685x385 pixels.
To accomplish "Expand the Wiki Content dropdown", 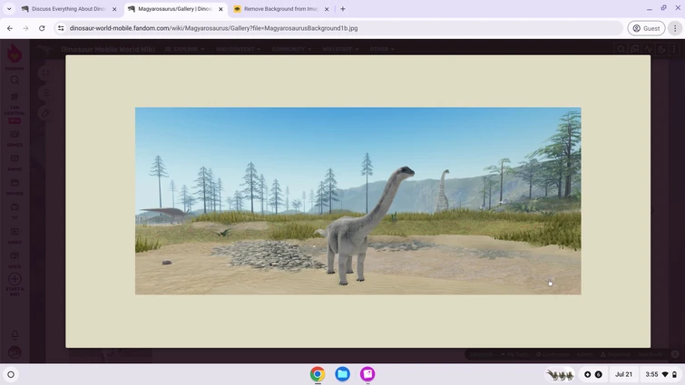I will tap(239, 49).
